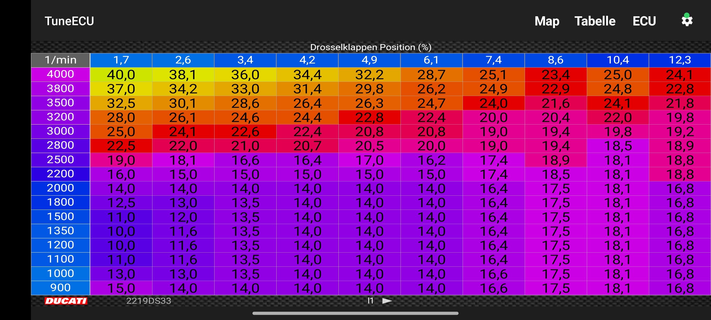
Task: Select cell 40,0 in the 4000 row
Action: [x=121, y=74]
